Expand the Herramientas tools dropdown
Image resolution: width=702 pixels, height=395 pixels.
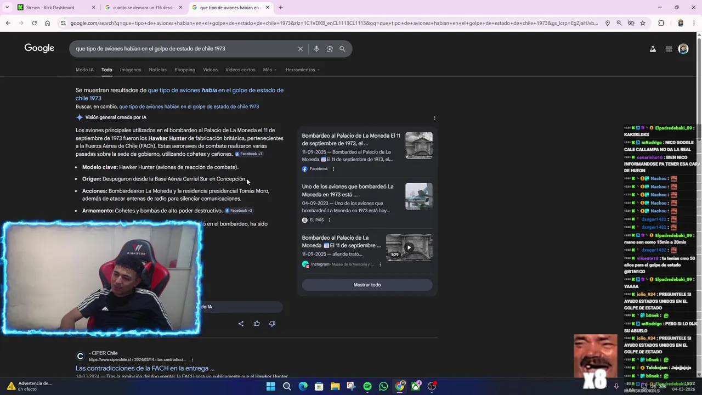(x=302, y=70)
